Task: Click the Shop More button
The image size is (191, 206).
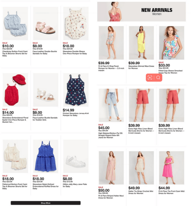Action: click(x=46, y=203)
